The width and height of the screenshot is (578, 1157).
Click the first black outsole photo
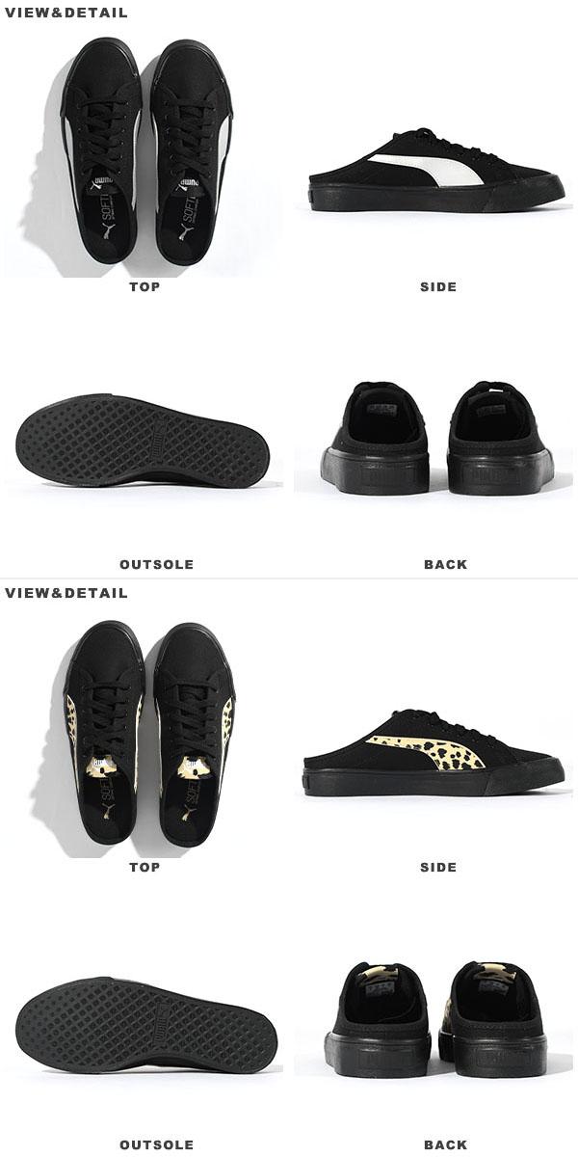(144, 441)
